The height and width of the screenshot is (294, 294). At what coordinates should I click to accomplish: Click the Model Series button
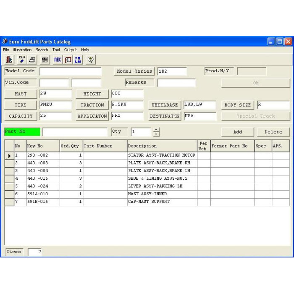[x=134, y=71]
